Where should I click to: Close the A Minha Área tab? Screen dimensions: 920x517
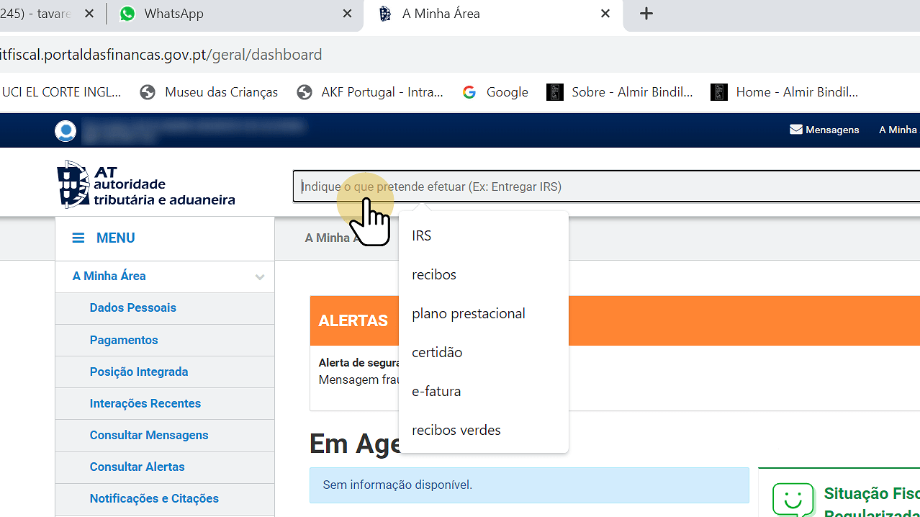pos(605,14)
